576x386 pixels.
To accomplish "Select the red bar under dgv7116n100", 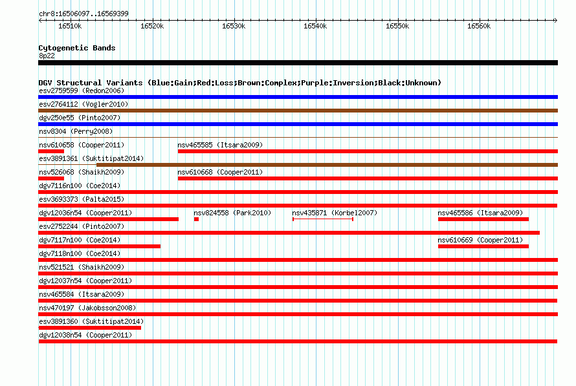I will (298, 192).
